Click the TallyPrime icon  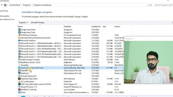(19, 73)
